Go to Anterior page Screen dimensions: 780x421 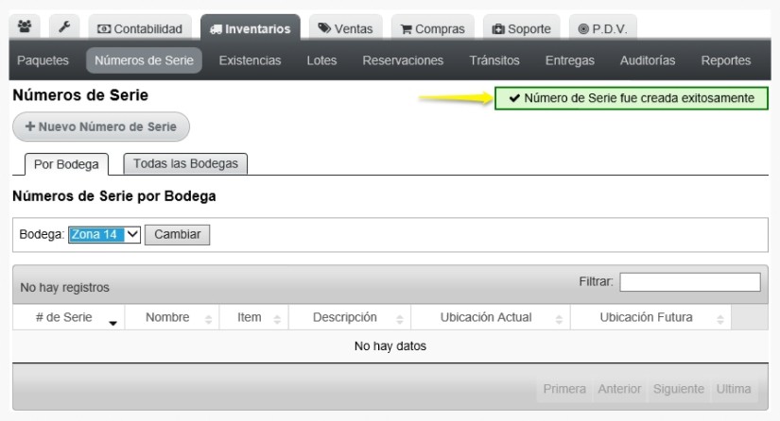(x=619, y=389)
